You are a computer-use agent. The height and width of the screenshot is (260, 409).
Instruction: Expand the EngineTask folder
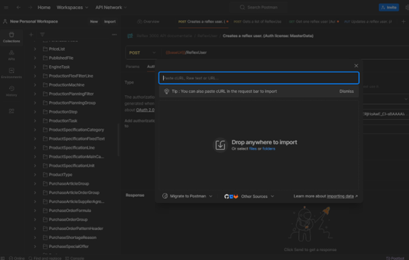pos(35,67)
